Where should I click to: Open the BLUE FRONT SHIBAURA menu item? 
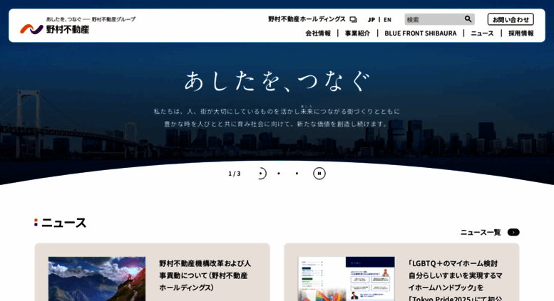pyautogui.click(x=421, y=33)
